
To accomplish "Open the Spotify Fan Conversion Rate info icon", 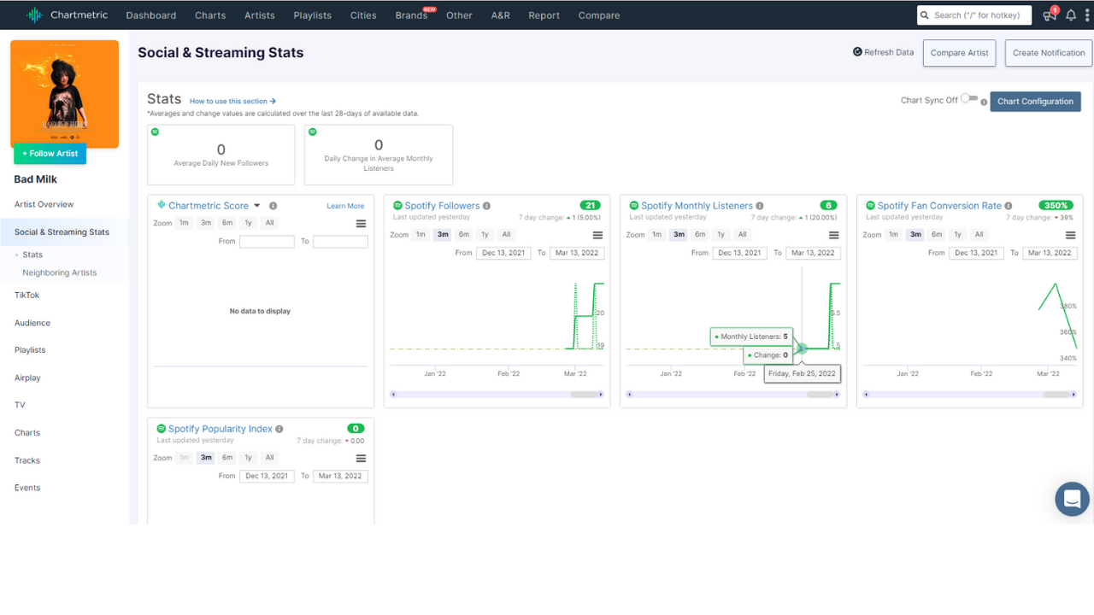I will tap(1009, 206).
